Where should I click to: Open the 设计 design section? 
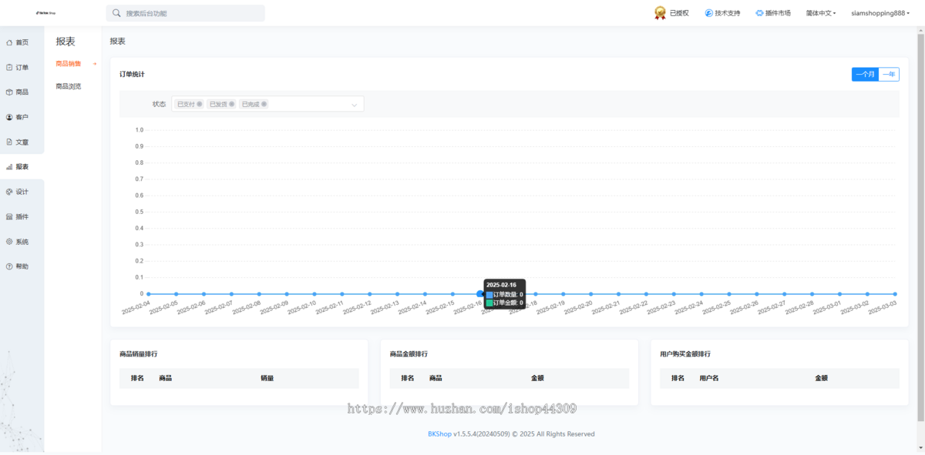click(x=17, y=192)
